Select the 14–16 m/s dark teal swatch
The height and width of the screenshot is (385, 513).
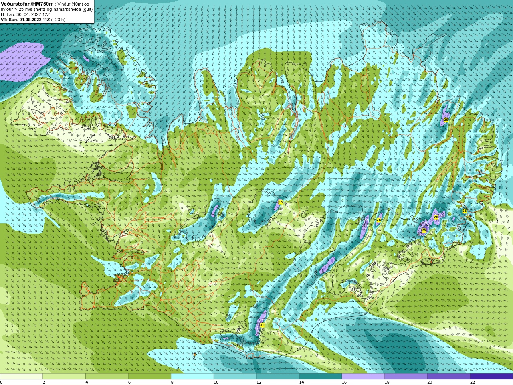click(x=321, y=377)
